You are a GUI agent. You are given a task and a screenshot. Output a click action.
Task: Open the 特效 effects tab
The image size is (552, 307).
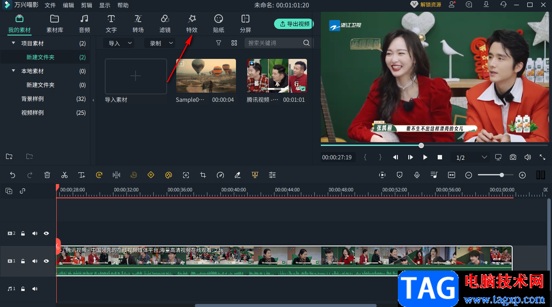(x=192, y=24)
